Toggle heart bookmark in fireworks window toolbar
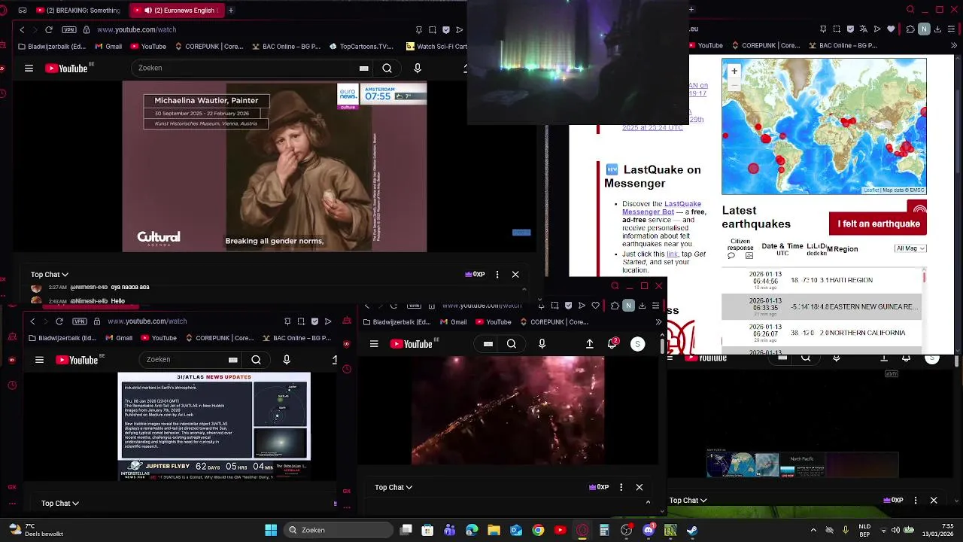 click(x=595, y=306)
